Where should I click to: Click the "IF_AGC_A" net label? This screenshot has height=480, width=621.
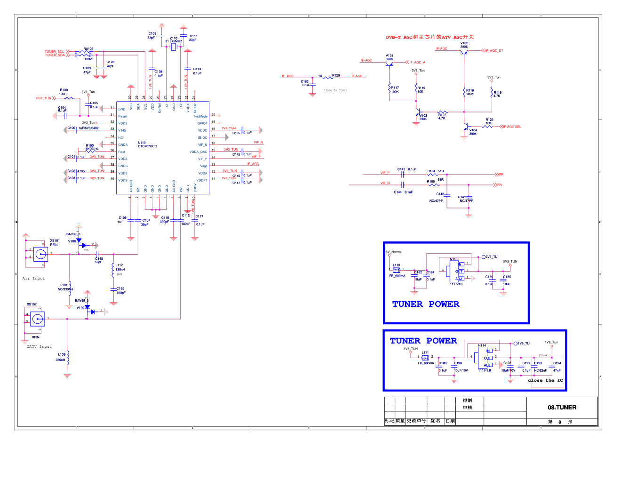coord(417,63)
